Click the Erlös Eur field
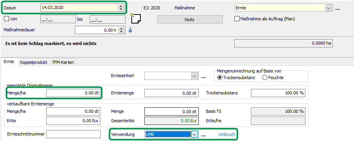This screenshot has height=141, width=354. tap(73, 121)
